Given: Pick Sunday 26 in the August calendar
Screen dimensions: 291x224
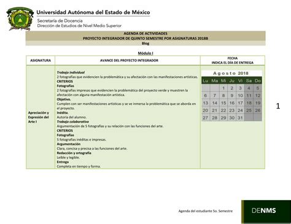Looking at the screenshot, I should click(258, 110).
